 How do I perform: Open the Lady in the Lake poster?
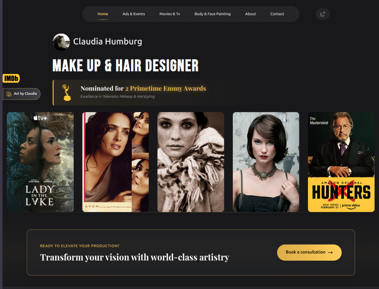click(x=40, y=162)
